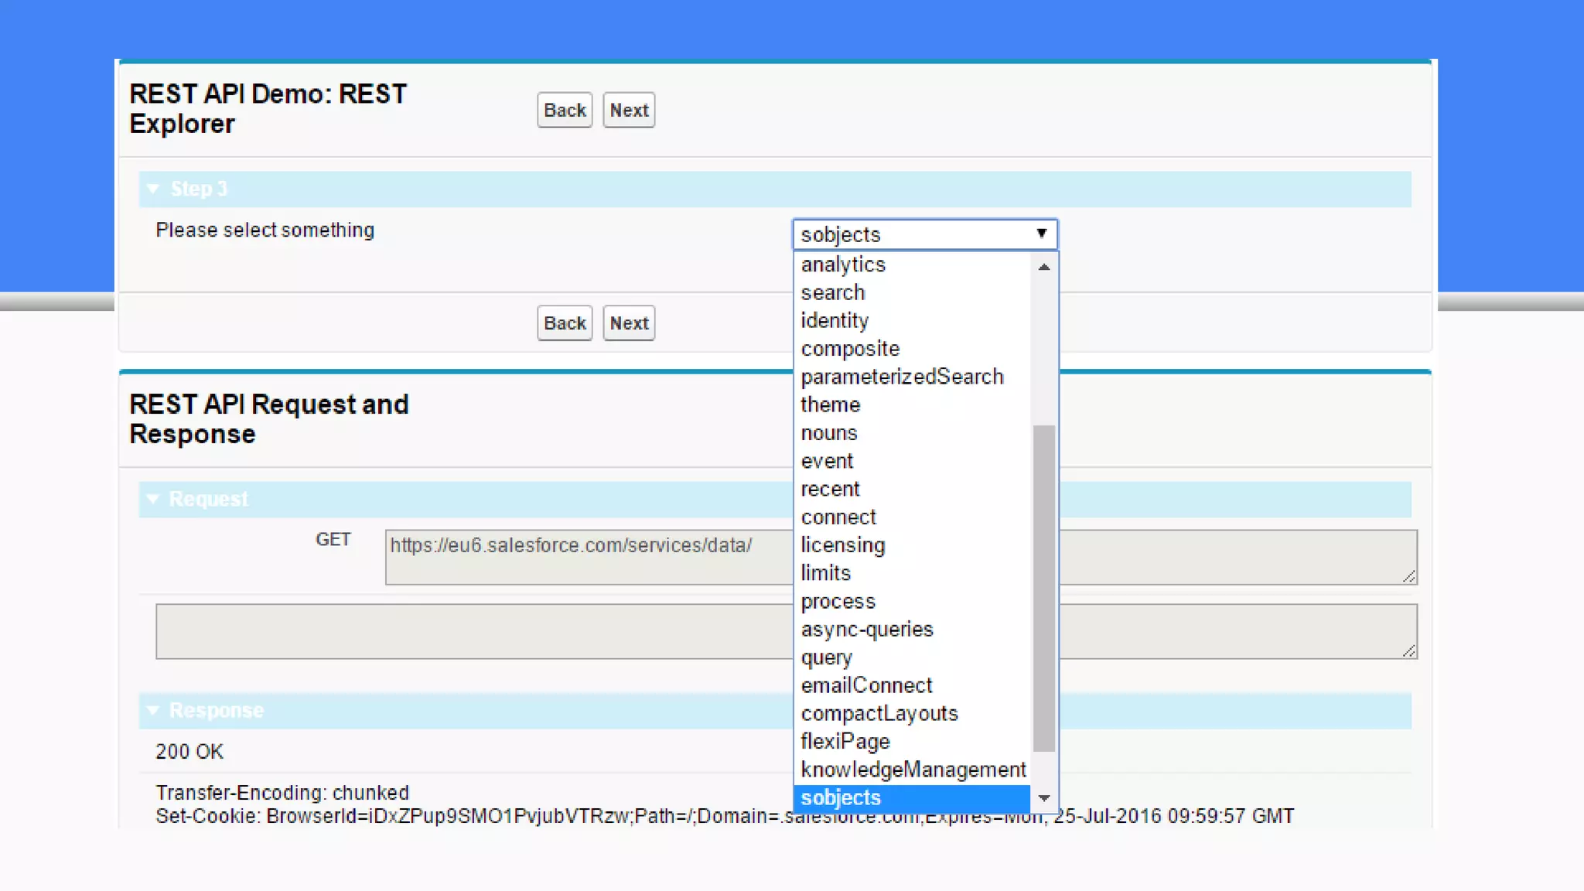Click the GET request URL field
This screenshot has height=891, width=1584.
pyautogui.click(x=588, y=557)
